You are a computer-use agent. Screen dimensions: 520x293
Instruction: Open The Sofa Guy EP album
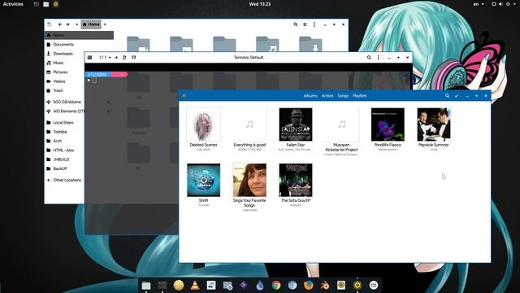point(296,180)
